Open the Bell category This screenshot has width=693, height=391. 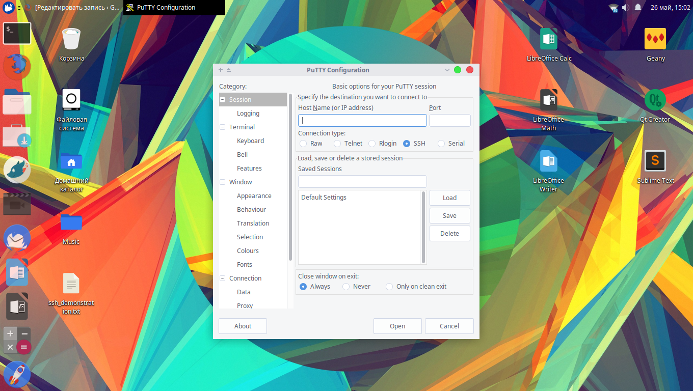click(x=242, y=155)
